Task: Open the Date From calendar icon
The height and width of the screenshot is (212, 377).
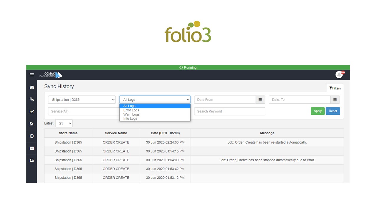Action: pyautogui.click(x=260, y=100)
